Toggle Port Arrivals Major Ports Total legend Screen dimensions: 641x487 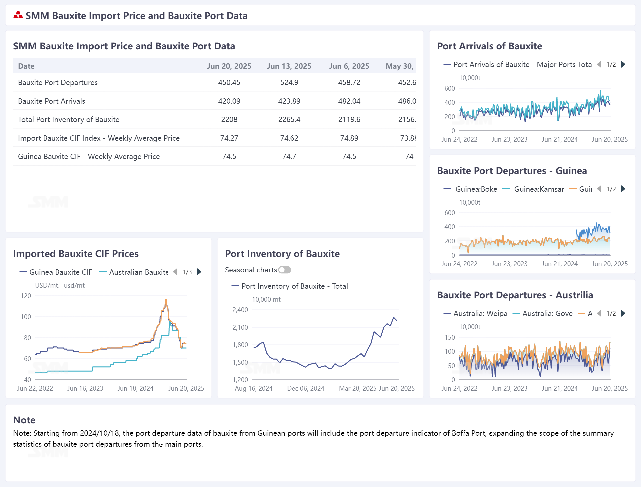point(518,64)
